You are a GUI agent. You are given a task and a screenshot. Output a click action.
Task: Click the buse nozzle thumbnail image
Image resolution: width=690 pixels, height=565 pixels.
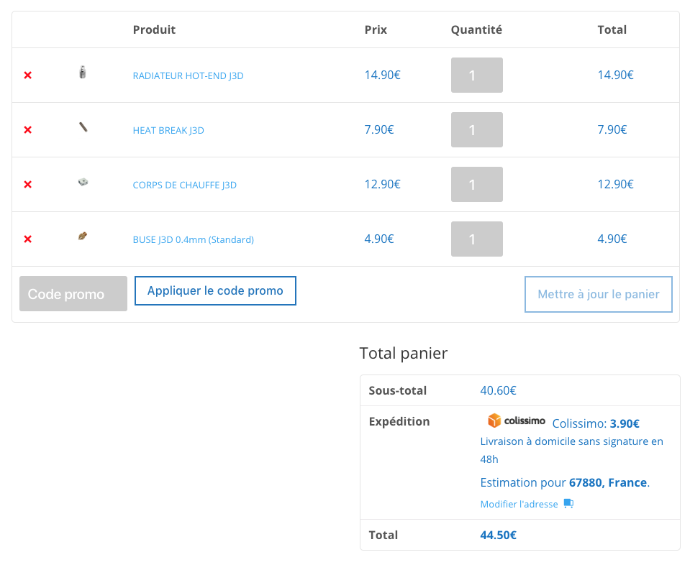(83, 236)
